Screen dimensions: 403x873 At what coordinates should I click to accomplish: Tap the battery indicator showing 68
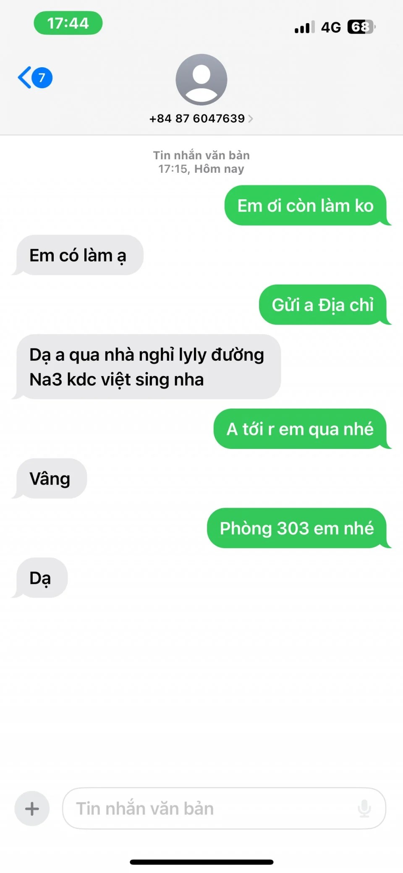(361, 27)
